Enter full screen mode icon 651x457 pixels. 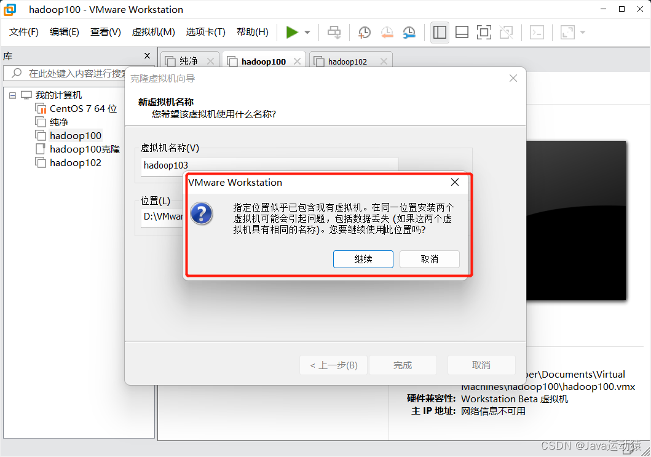pos(484,32)
